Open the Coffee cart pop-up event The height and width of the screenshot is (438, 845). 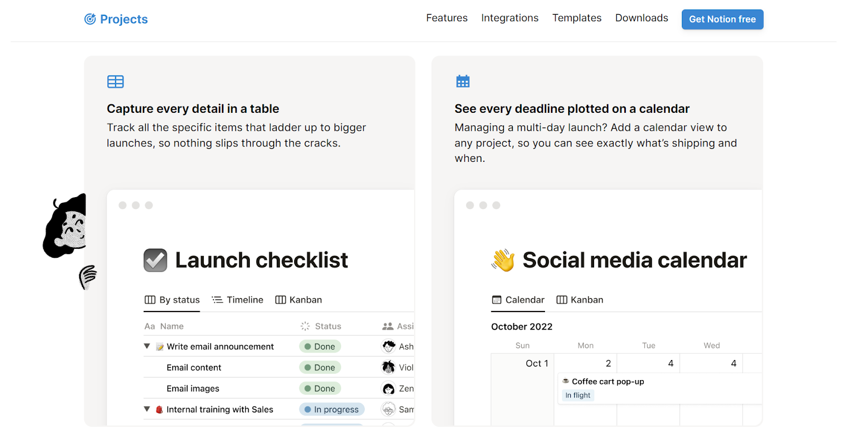pos(607,382)
